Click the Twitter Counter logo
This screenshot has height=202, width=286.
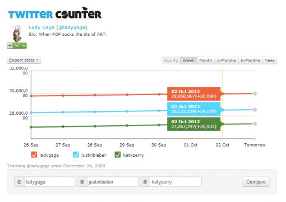point(55,13)
